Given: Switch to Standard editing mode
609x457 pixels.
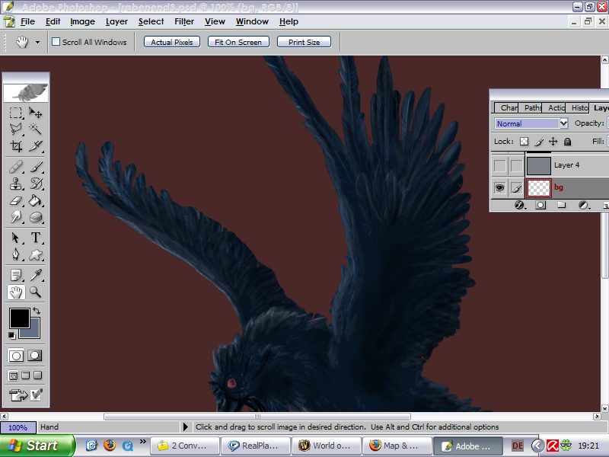Looking at the screenshot, I should [x=16, y=356].
